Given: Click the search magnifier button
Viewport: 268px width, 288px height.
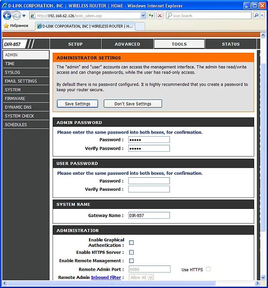Looking at the screenshot, I should click(256, 16).
